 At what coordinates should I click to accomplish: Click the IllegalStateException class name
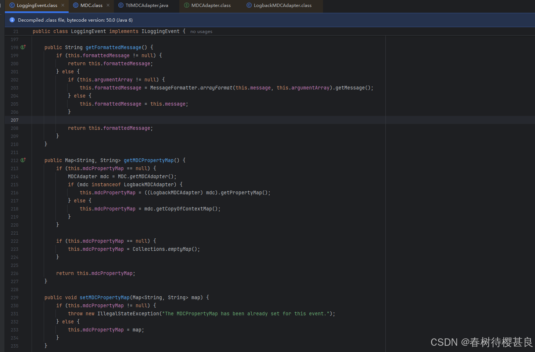tap(128, 313)
